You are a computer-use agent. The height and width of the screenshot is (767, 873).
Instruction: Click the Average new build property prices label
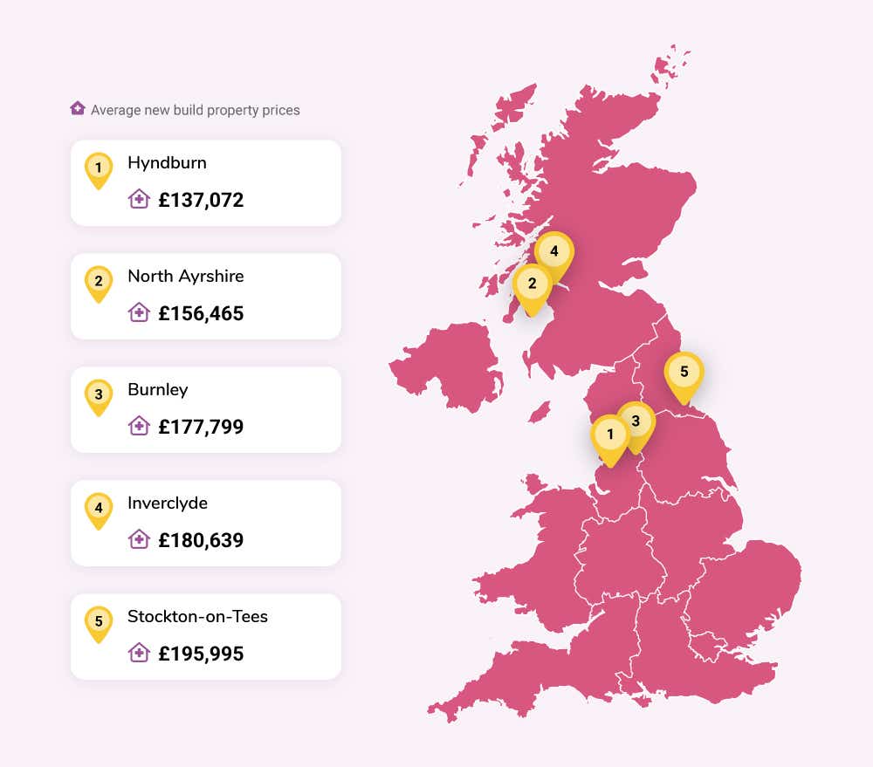tap(196, 110)
